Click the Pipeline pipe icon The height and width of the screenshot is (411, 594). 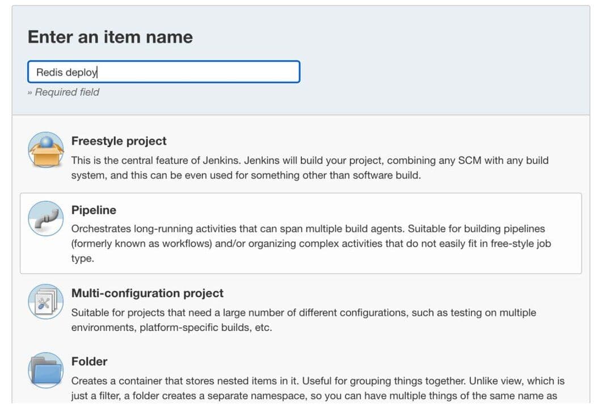point(45,219)
